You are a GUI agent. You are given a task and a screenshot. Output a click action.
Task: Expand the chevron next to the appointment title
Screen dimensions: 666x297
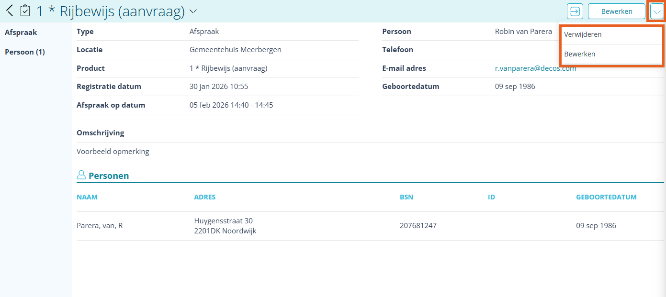click(x=192, y=11)
